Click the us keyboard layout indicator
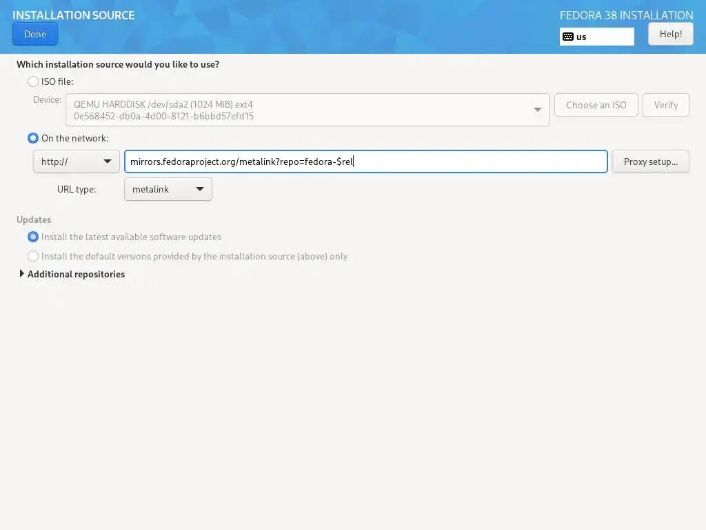The height and width of the screenshot is (530, 706). pos(596,37)
